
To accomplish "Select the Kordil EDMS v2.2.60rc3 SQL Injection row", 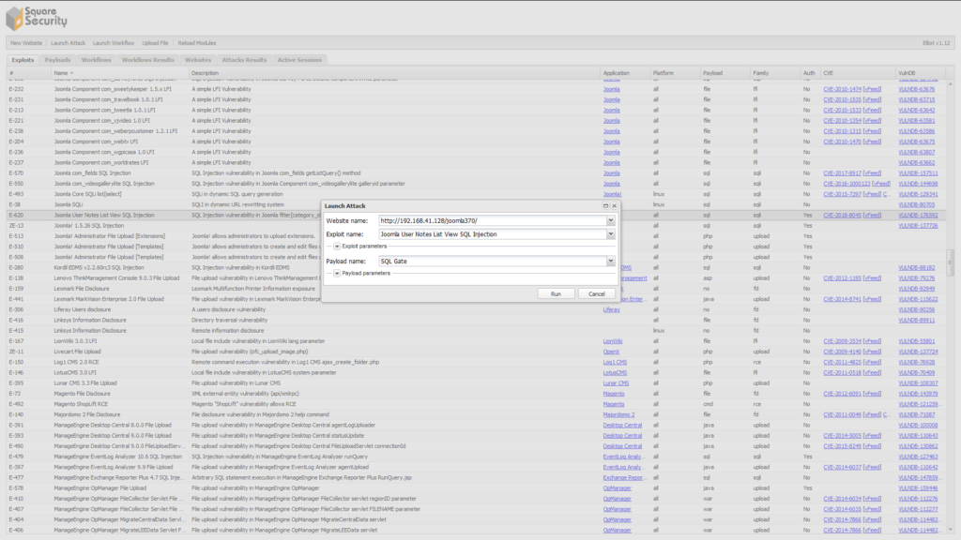I will coord(476,267).
